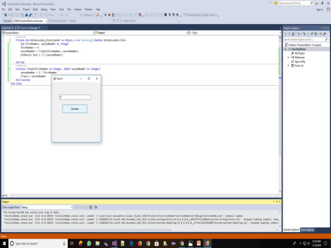Click View Code icon in Solution Explorer
Screen dimensions: 331x248
click(320, 34)
